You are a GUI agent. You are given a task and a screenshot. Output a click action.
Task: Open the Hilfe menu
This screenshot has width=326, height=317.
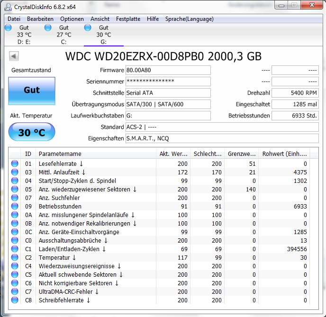[153, 19]
